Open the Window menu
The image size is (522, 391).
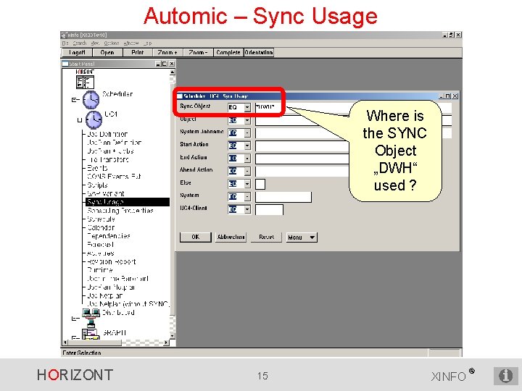(130, 43)
